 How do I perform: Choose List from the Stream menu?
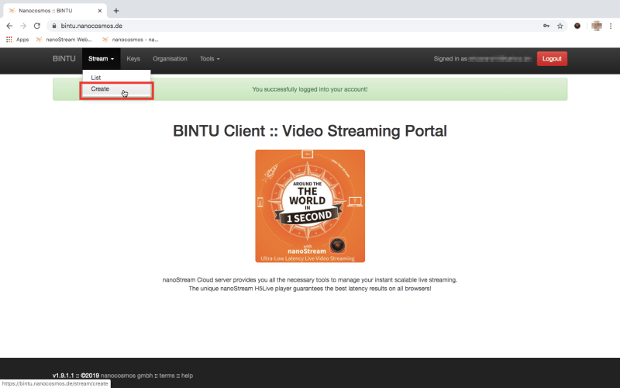[95, 78]
